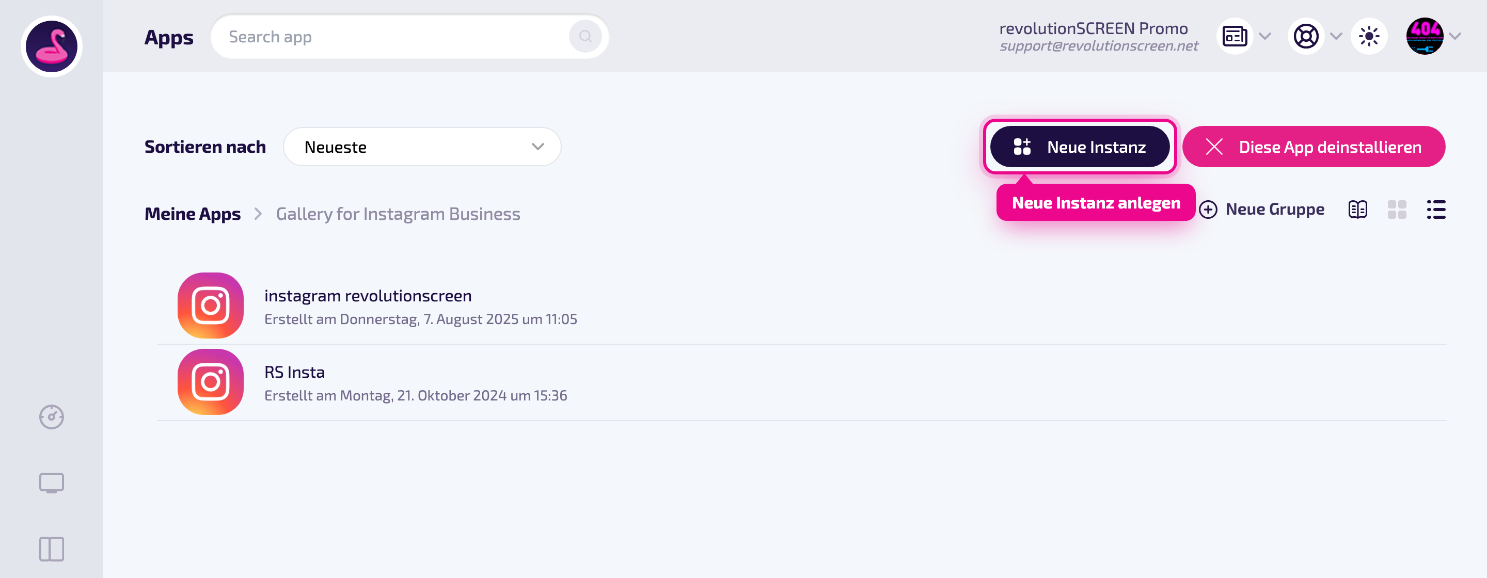Expand the user avatar menu chevron

(x=1454, y=36)
